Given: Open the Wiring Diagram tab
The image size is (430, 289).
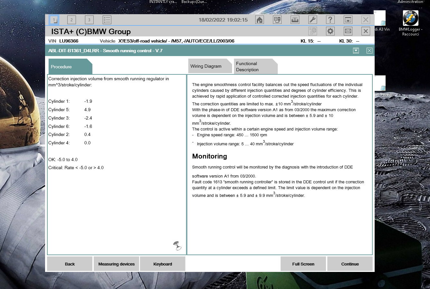Looking at the screenshot, I should pyautogui.click(x=210, y=66).
